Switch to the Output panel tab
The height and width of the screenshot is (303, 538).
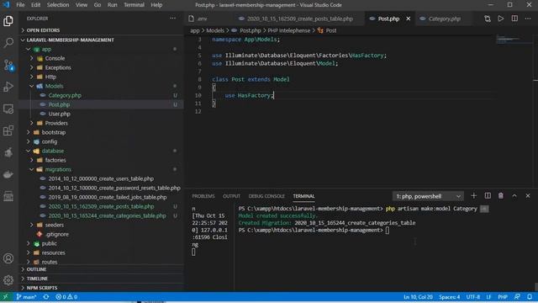(231, 196)
